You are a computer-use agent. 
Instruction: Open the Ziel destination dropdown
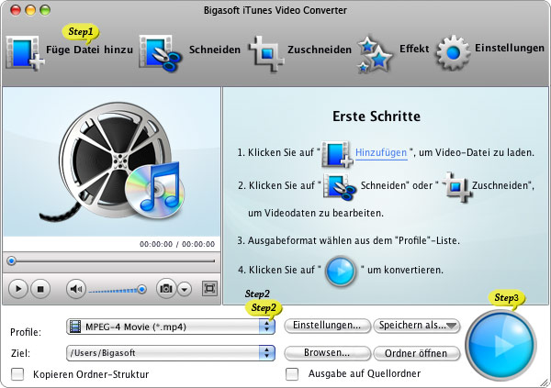point(171,353)
